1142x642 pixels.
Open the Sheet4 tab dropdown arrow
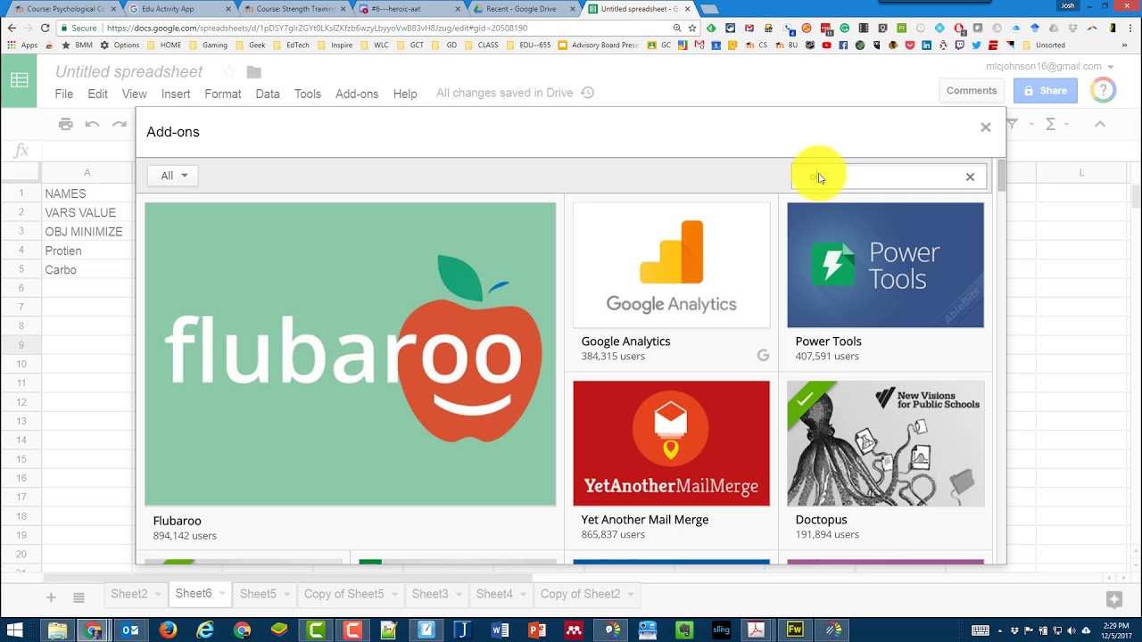coord(523,595)
